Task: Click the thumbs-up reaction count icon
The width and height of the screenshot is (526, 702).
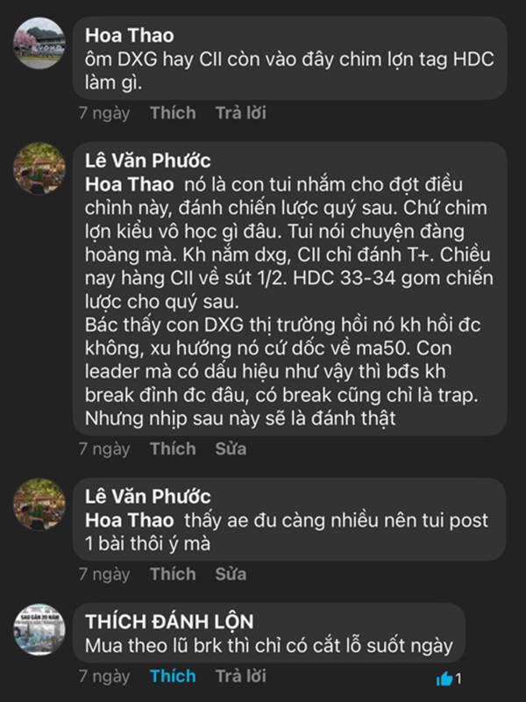Action: tap(444, 677)
